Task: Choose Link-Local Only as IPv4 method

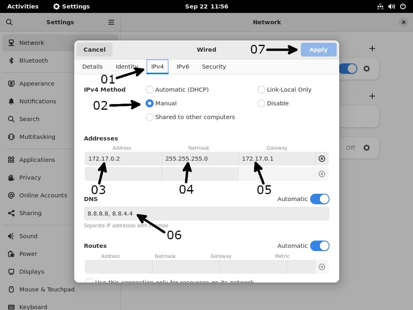Action: 261,90
